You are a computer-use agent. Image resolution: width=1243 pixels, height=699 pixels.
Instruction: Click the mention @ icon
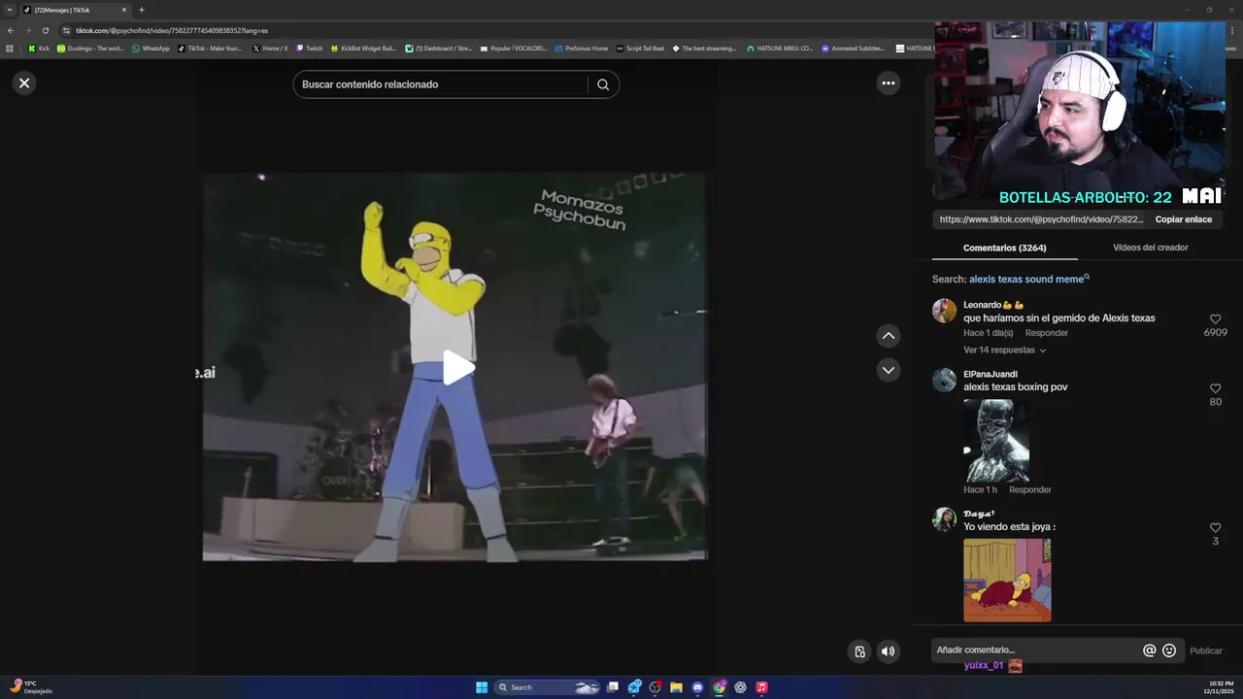[1150, 650]
